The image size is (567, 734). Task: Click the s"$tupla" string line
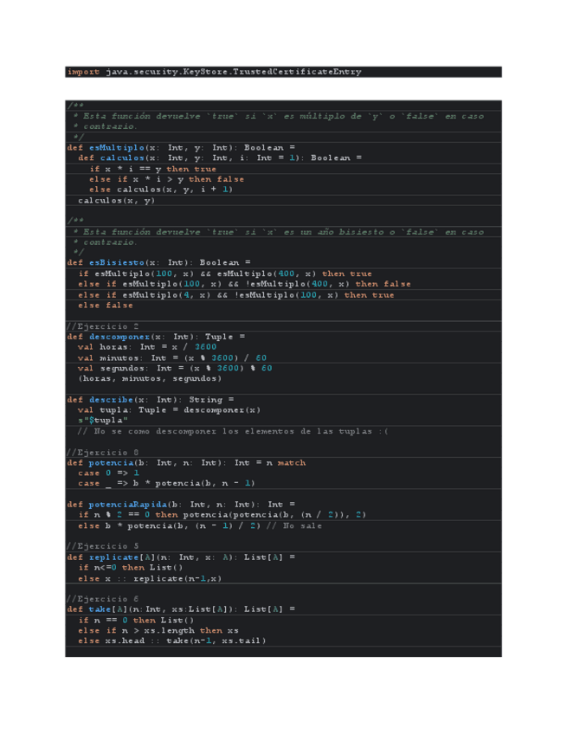(103, 421)
